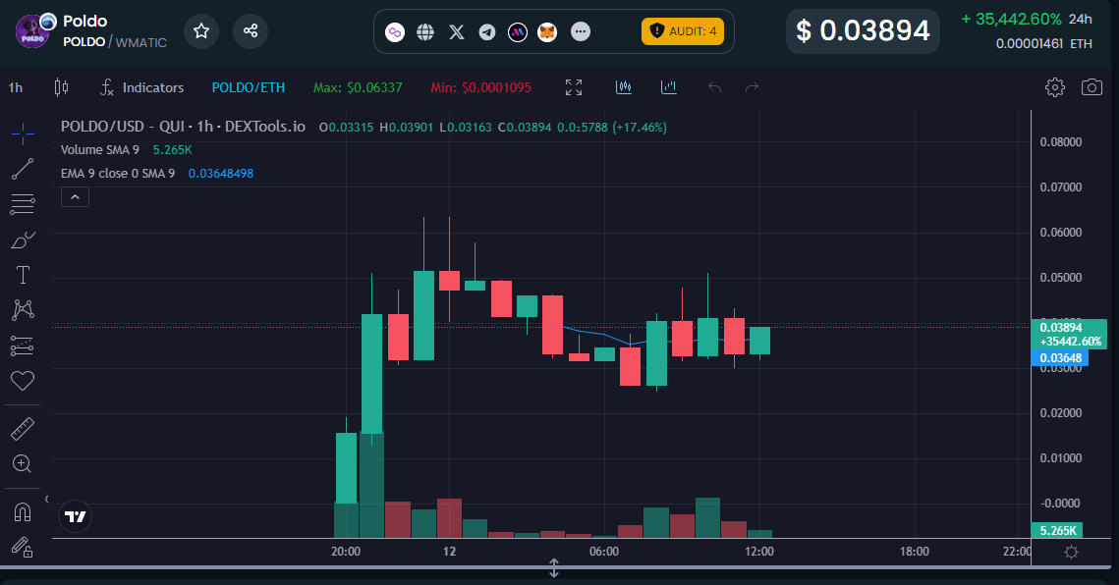Toggle the bar chart view icon

pyautogui.click(x=669, y=87)
